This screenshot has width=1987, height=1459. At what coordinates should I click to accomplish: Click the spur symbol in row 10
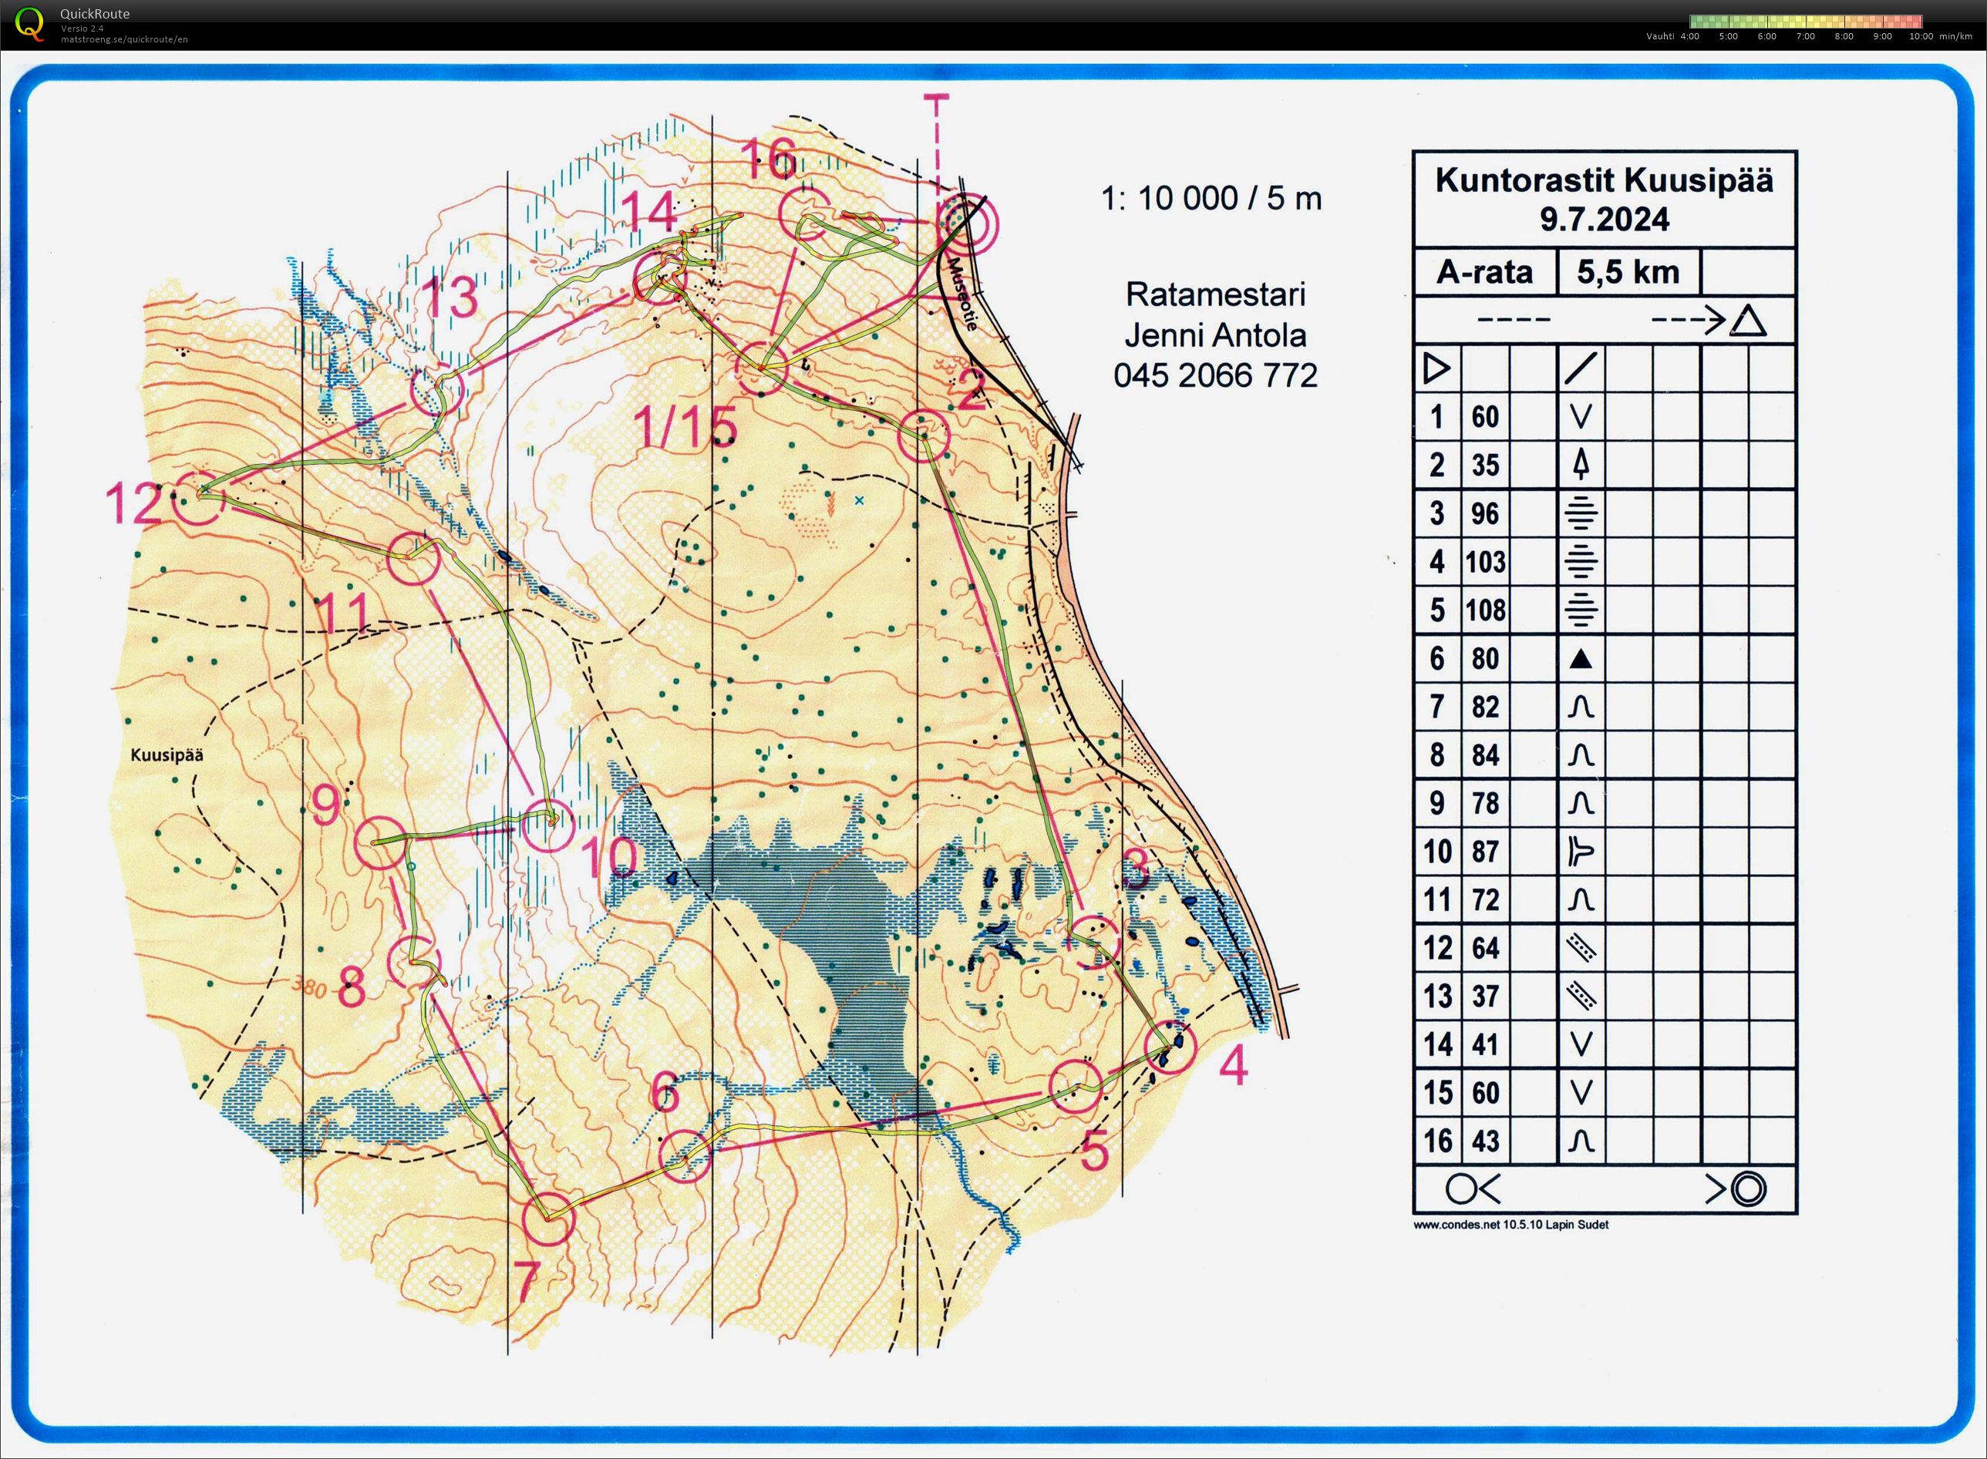[1581, 852]
